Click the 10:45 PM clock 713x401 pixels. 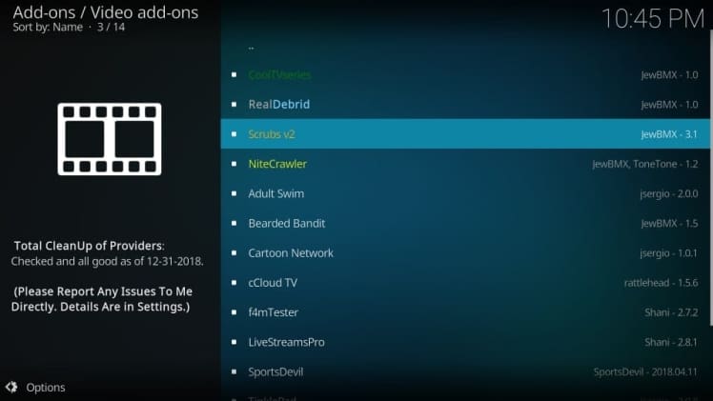click(x=652, y=17)
